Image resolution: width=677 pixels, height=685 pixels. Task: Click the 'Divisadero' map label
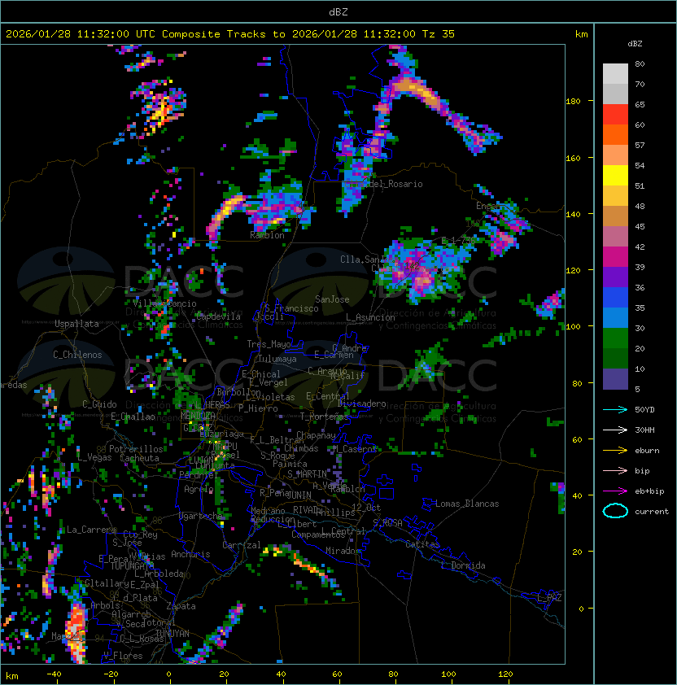tap(362, 404)
